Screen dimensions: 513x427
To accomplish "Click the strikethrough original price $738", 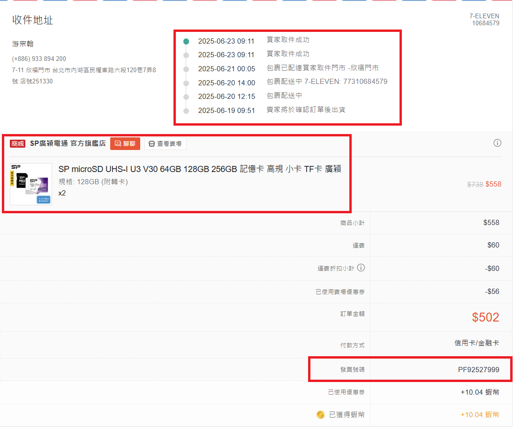I will tap(475, 184).
